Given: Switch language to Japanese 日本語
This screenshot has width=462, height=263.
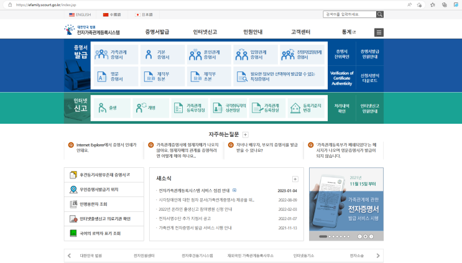Looking at the screenshot, I should pos(144,14).
